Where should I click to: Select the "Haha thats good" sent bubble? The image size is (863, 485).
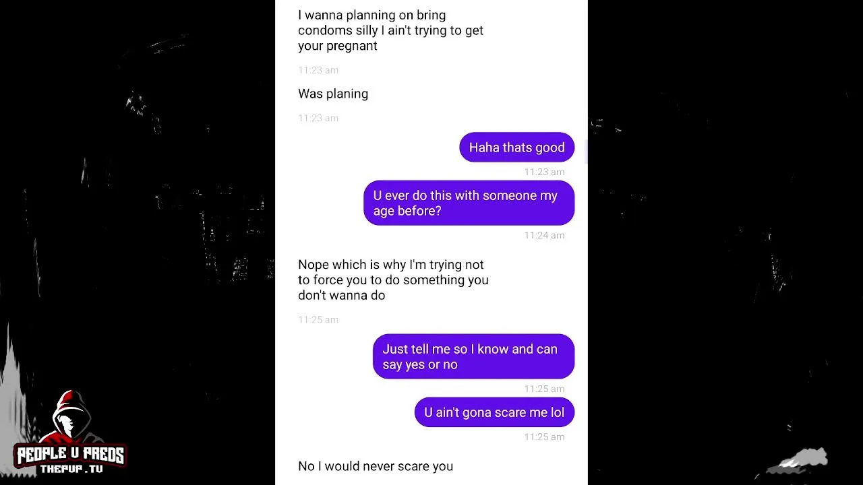tap(516, 148)
